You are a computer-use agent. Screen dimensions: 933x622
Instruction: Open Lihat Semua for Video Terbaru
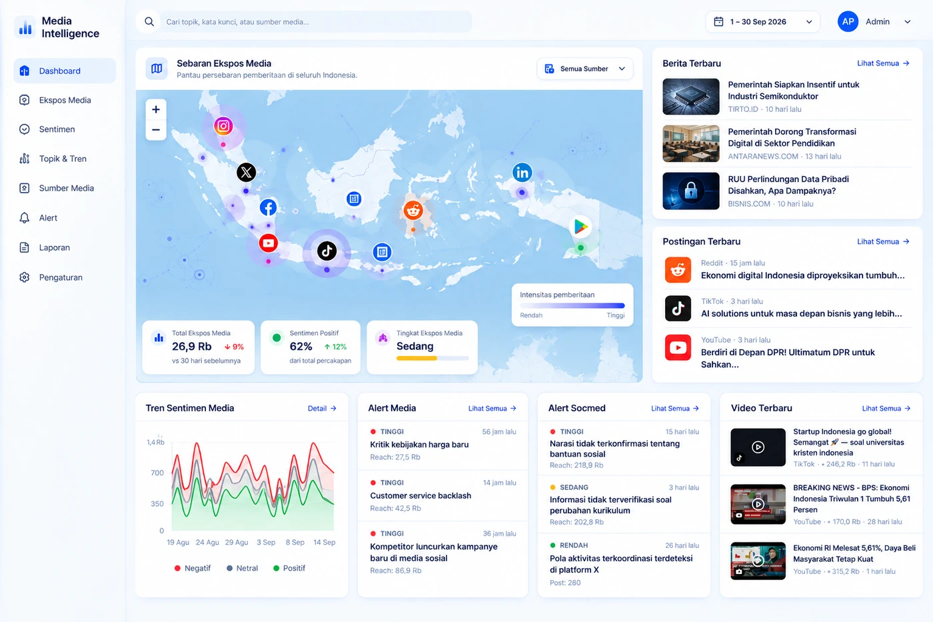[886, 409]
